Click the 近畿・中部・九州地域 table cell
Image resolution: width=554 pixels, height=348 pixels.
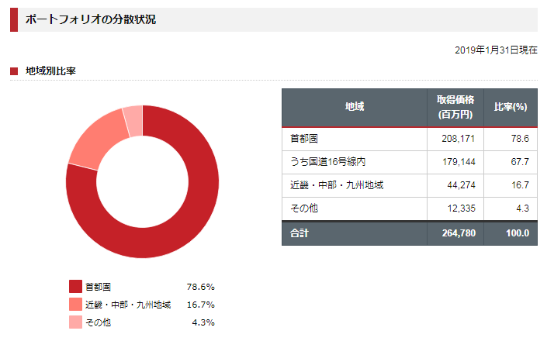(x=337, y=184)
